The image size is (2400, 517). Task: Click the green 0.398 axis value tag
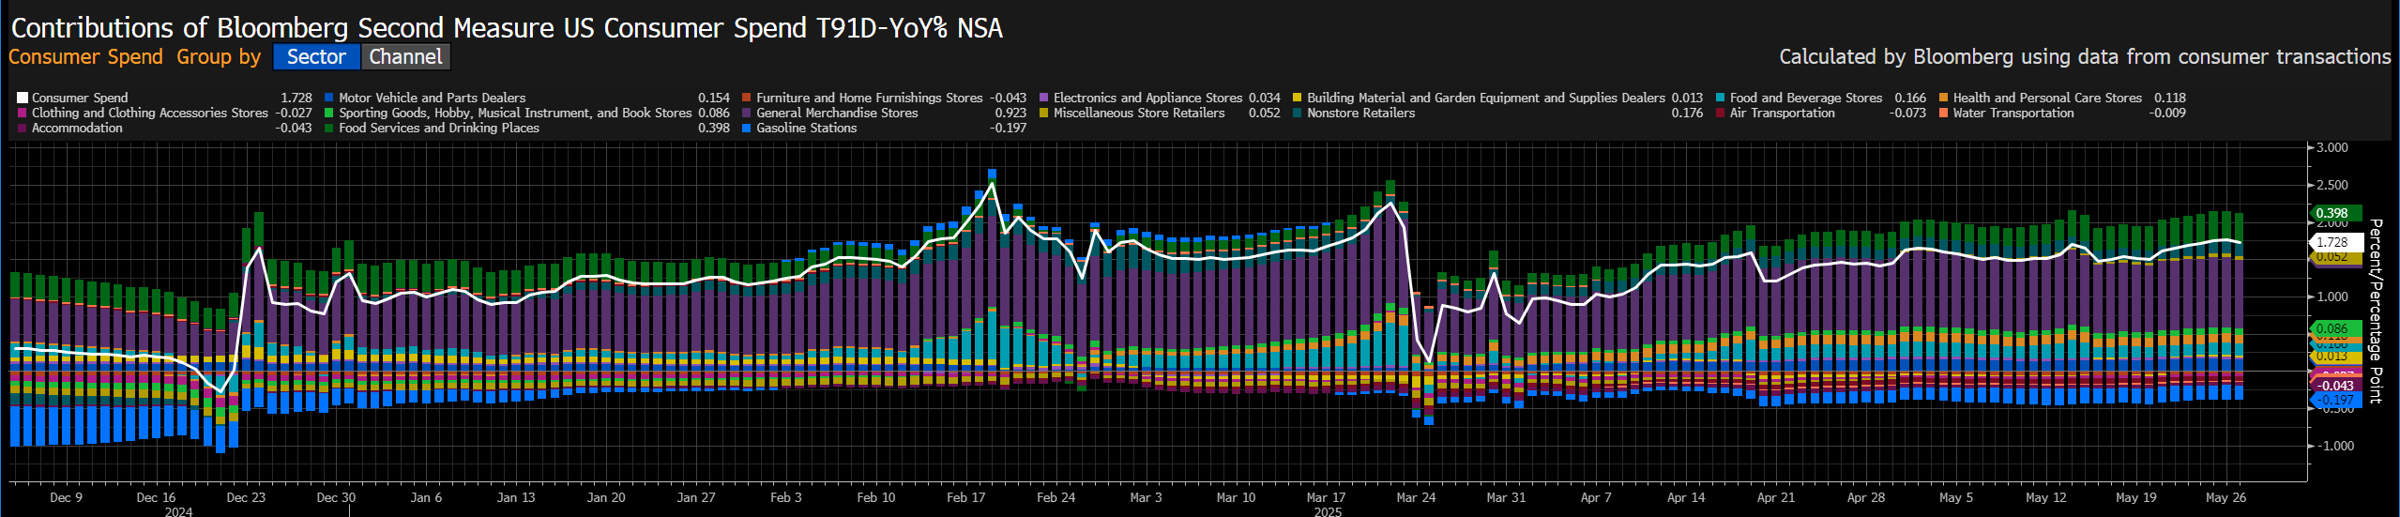[x=2335, y=213]
